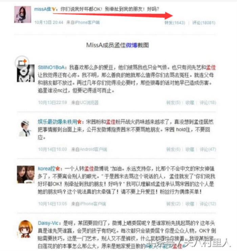Screen dimensions: 237x251
Task: Open korea控's two-girl avatar photo
Action: pyautogui.click(x=26, y=174)
